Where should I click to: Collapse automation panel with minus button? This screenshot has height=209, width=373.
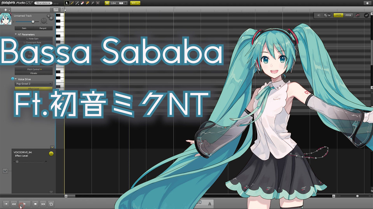[51, 192]
